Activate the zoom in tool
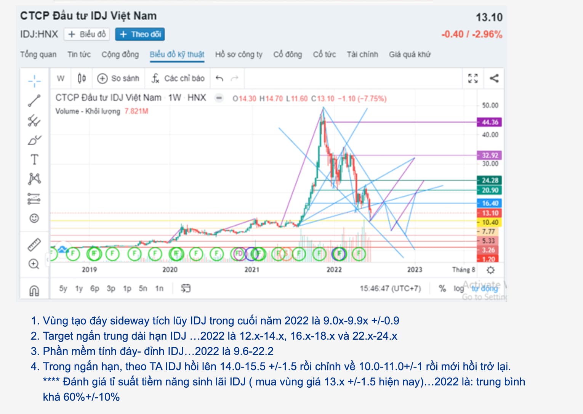 (x=34, y=264)
